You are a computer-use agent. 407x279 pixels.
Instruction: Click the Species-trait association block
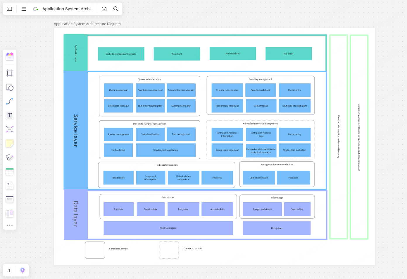coord(166,150)
